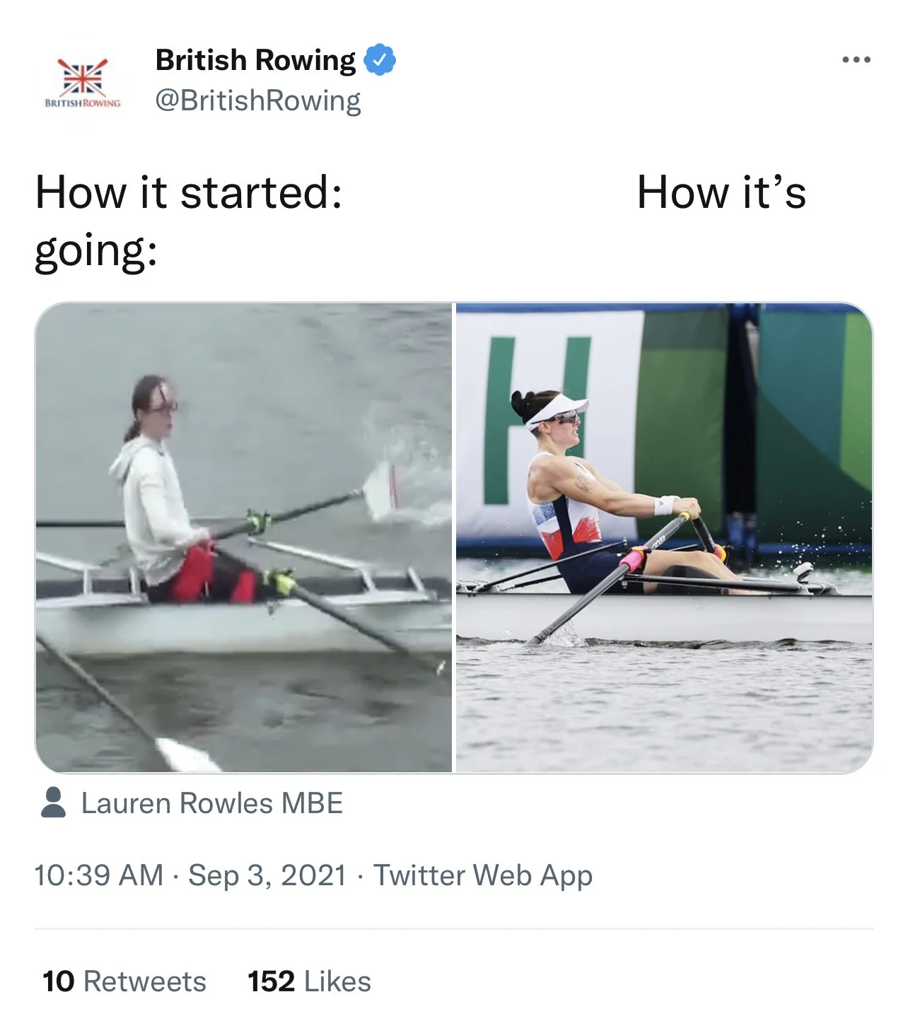Click the Sep 3, 2021 date
Screen dimensions: 908x1033
(267, 875)
